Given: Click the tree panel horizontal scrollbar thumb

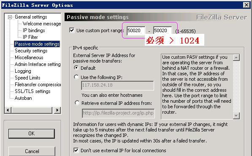Looking at the screenshot, I should [32, 110].
